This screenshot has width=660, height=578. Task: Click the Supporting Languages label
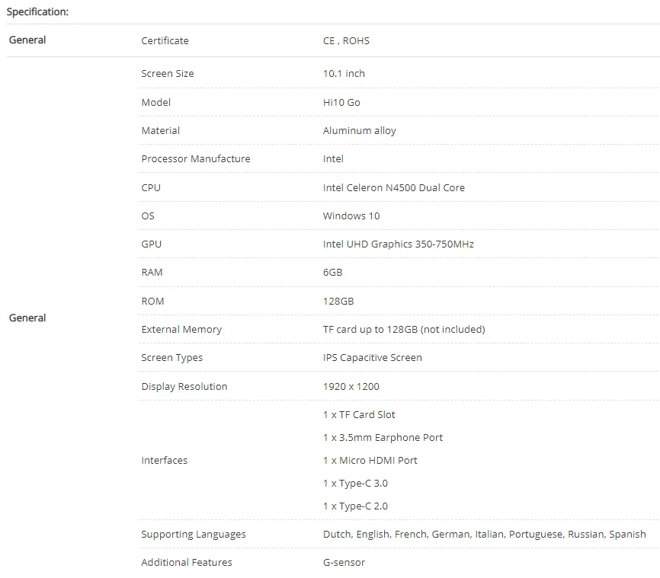[194, 534]
